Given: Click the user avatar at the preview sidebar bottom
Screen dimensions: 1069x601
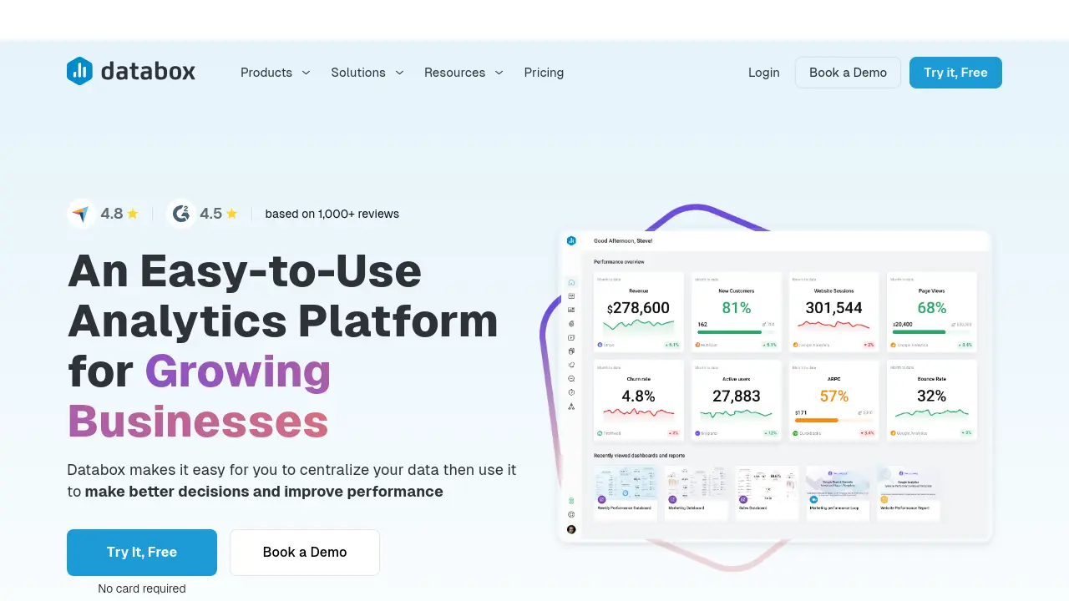Looking at the screenshot, I should tap(571, 529).
